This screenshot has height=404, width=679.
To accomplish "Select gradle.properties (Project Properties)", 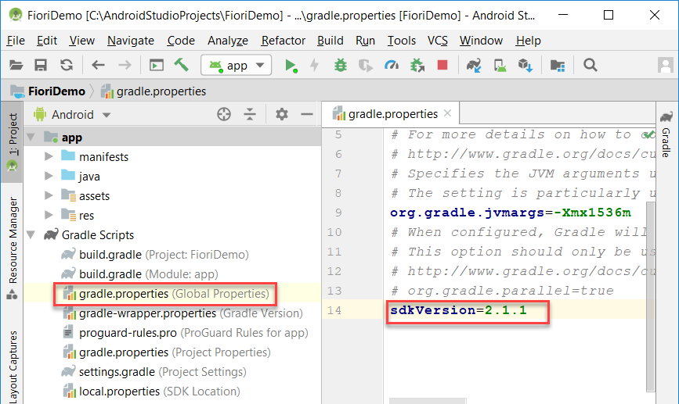I will tap(167, 352).
